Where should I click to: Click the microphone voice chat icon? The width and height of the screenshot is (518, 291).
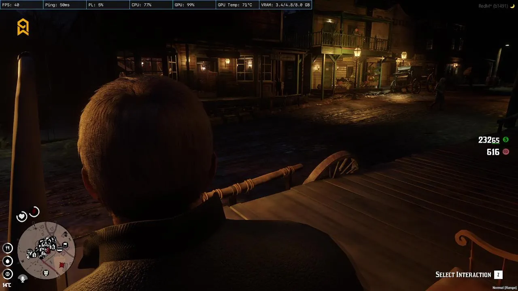click(x=23, y=278)
